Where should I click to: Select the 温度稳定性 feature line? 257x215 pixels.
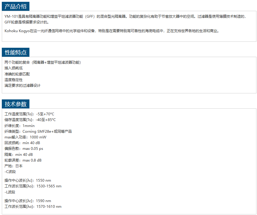pos(14,80)
